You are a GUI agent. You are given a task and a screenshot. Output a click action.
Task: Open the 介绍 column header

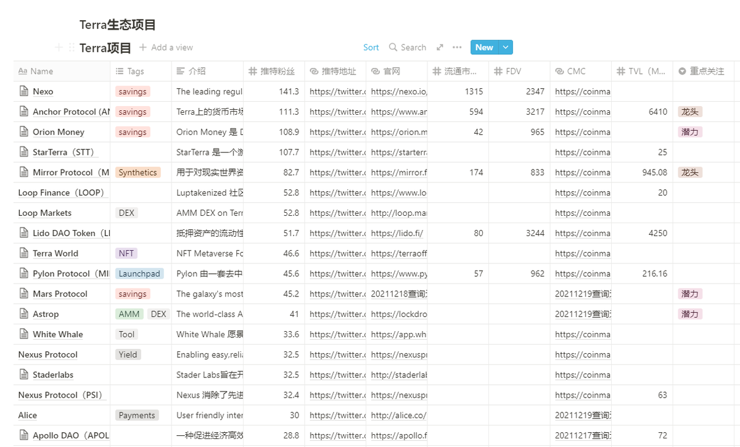(207, 71)
